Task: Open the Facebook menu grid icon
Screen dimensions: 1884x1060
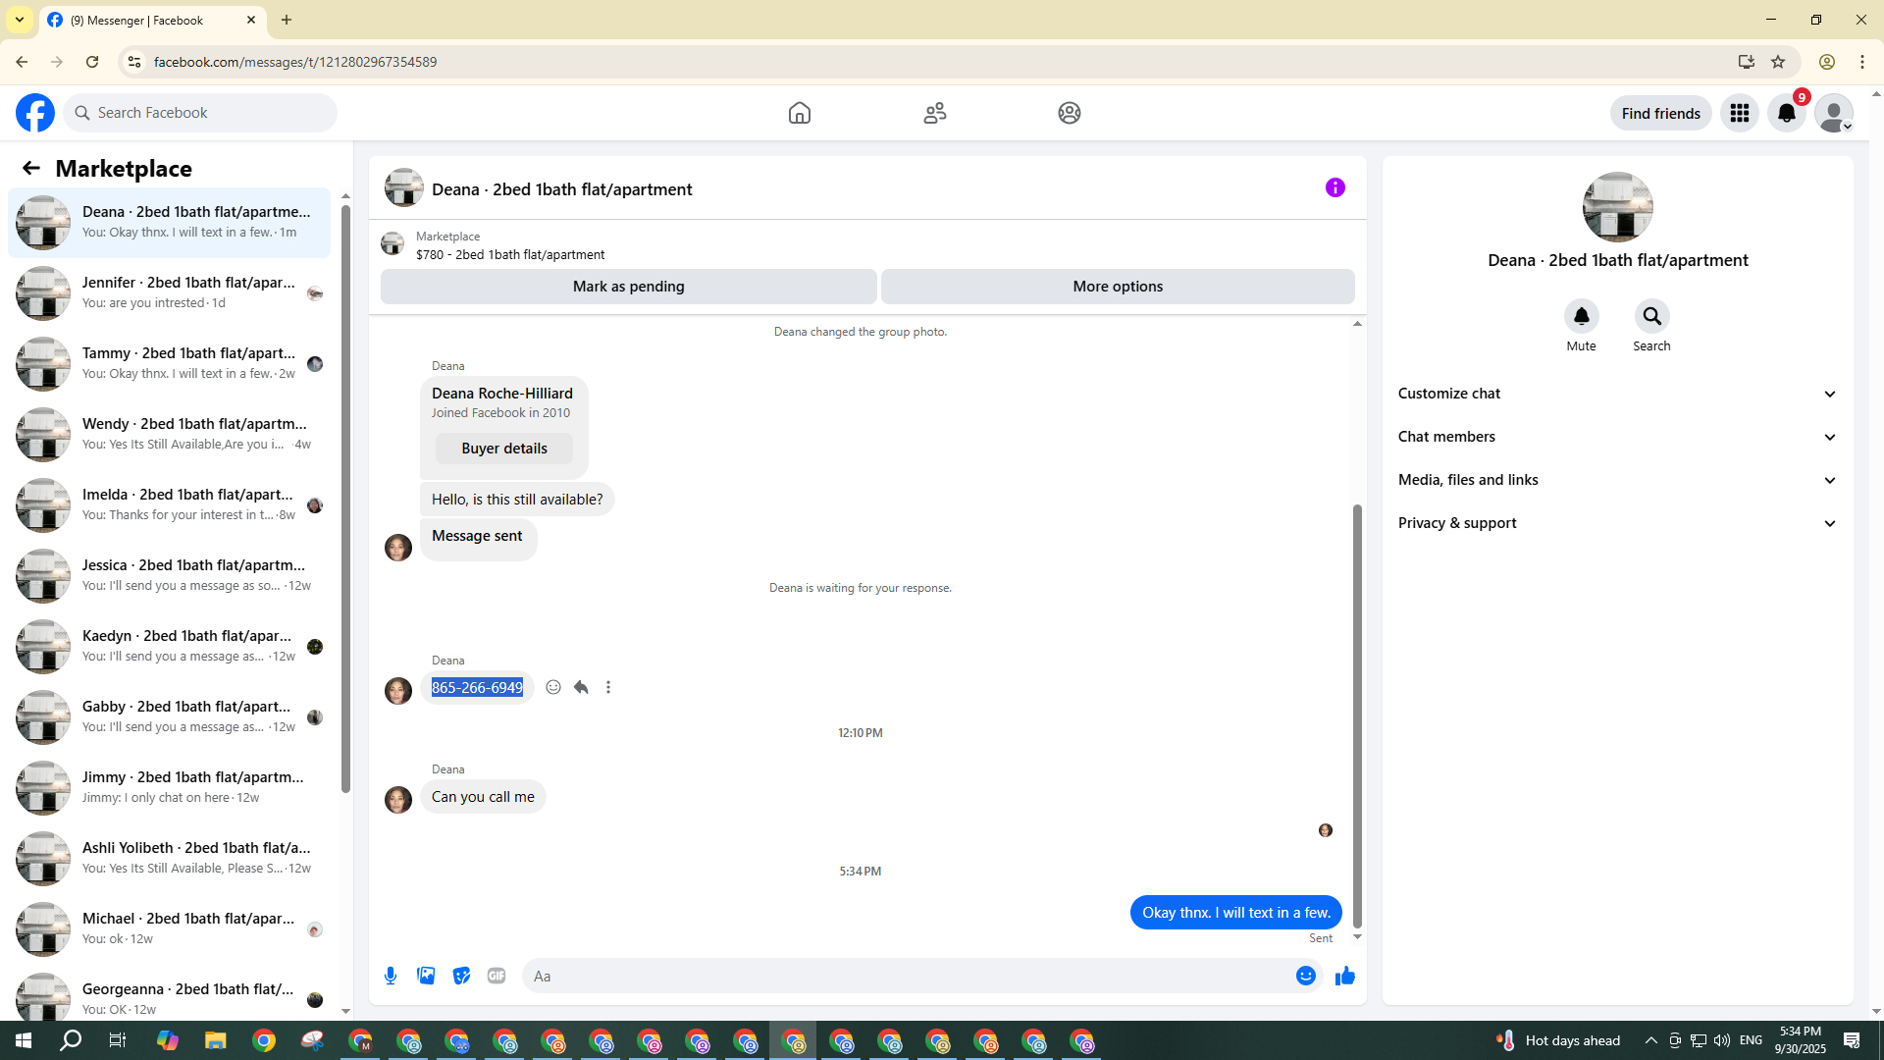Action: pos(1740,113)
